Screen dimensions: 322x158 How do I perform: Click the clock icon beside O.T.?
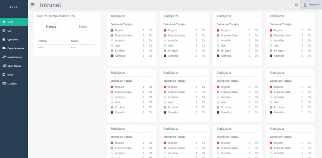pyautogui.click(x=4, y=30)
